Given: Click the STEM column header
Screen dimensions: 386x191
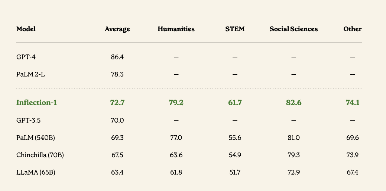Looking at the screenshot, I should tap(235, 29).
